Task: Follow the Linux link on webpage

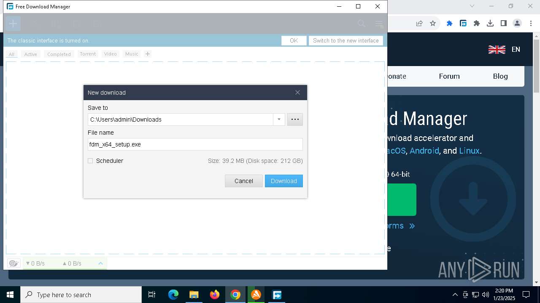Action: 469,151
